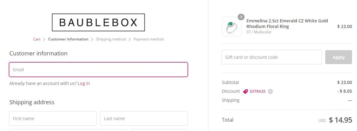Click gift card or discount code field
Screen dimensions: 357x131
pyautogui.click(x=272, y=57)
